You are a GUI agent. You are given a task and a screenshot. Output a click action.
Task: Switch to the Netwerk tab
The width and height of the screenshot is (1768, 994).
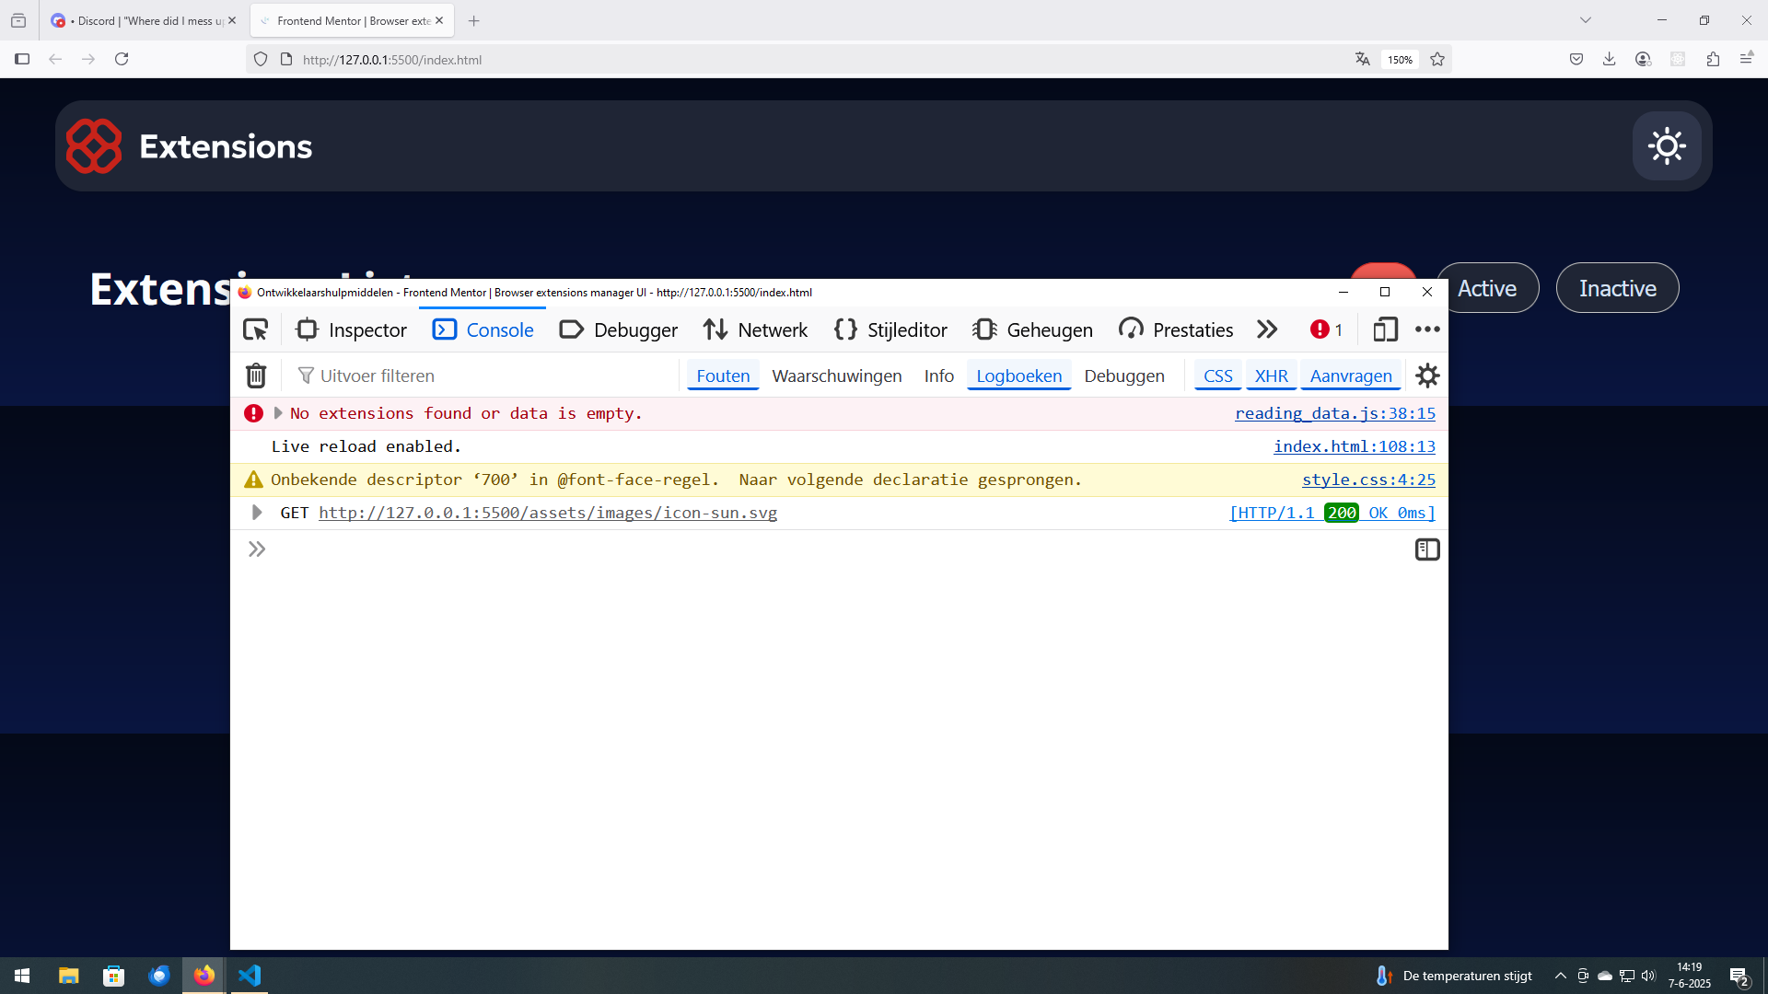(755, 329)
